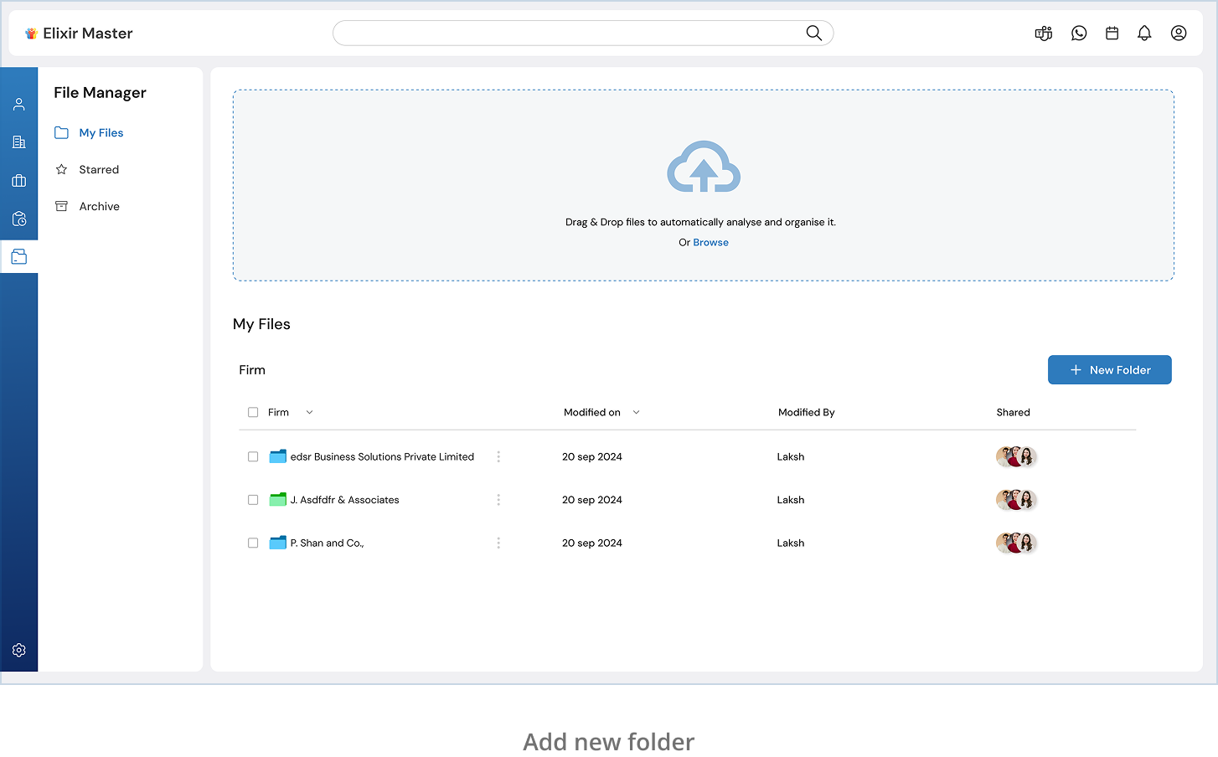Open the briefcase icon in blue sidebar
Viewport: 1218px width, 757px height.
(19, 181)
